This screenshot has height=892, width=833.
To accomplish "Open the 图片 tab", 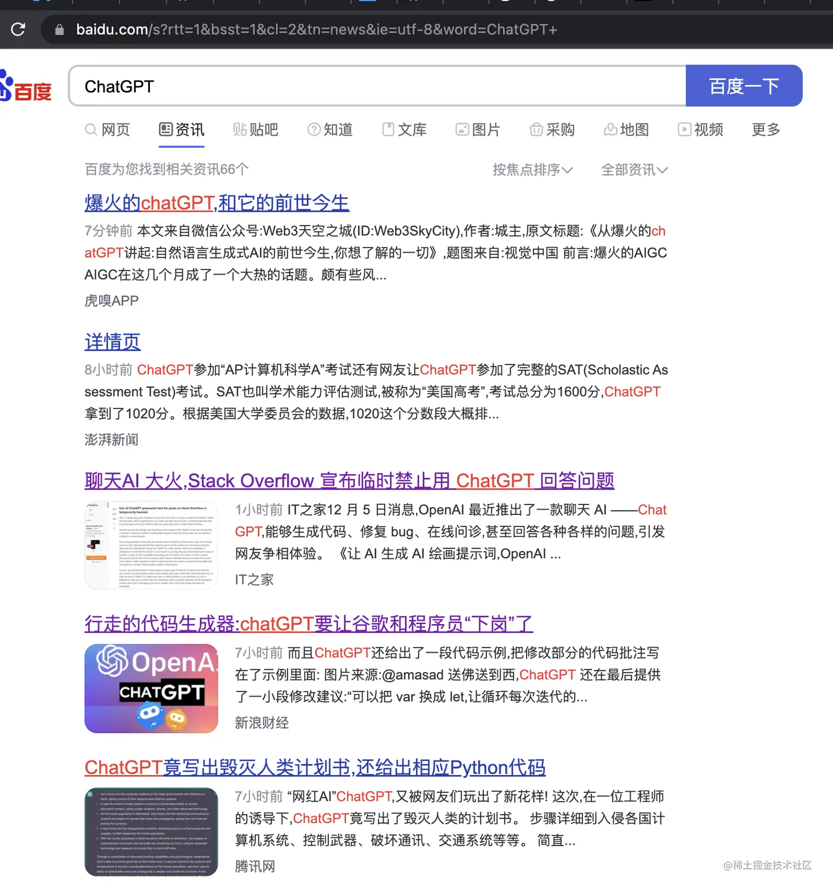I will tap(478, 130).
